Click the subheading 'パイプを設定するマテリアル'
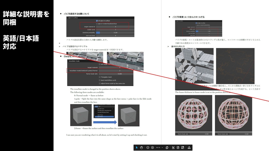This screenshot has height=151, width=269. 75,46
